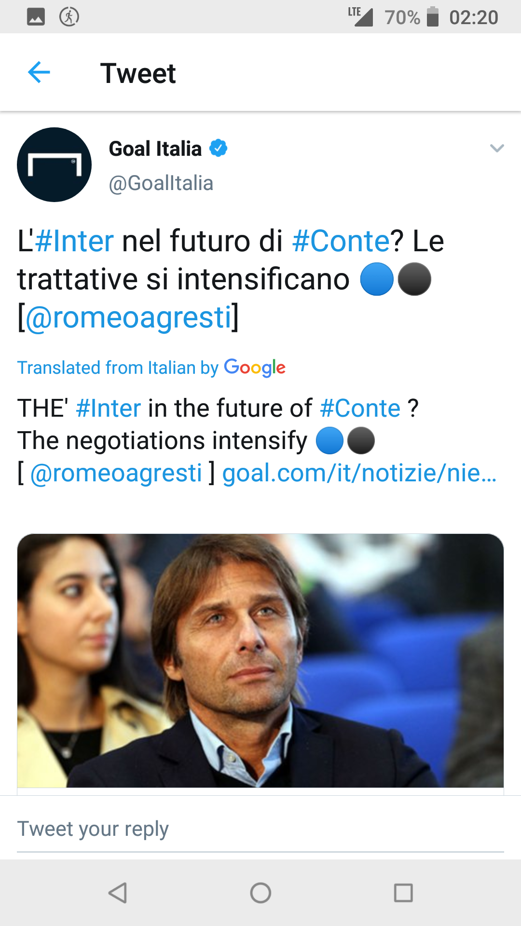Visit @romeoagresti mention in Italian tweet
This screenshot has height=926, width=521.
point(128,317)
